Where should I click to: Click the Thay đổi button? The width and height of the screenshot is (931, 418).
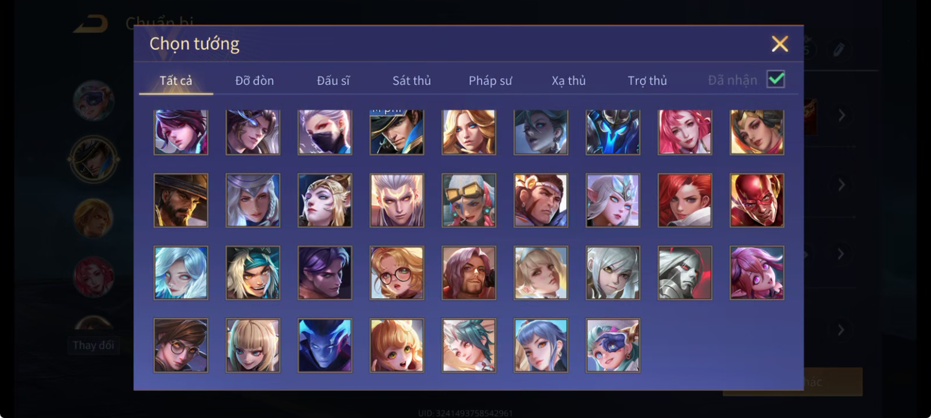click(93, 345)
